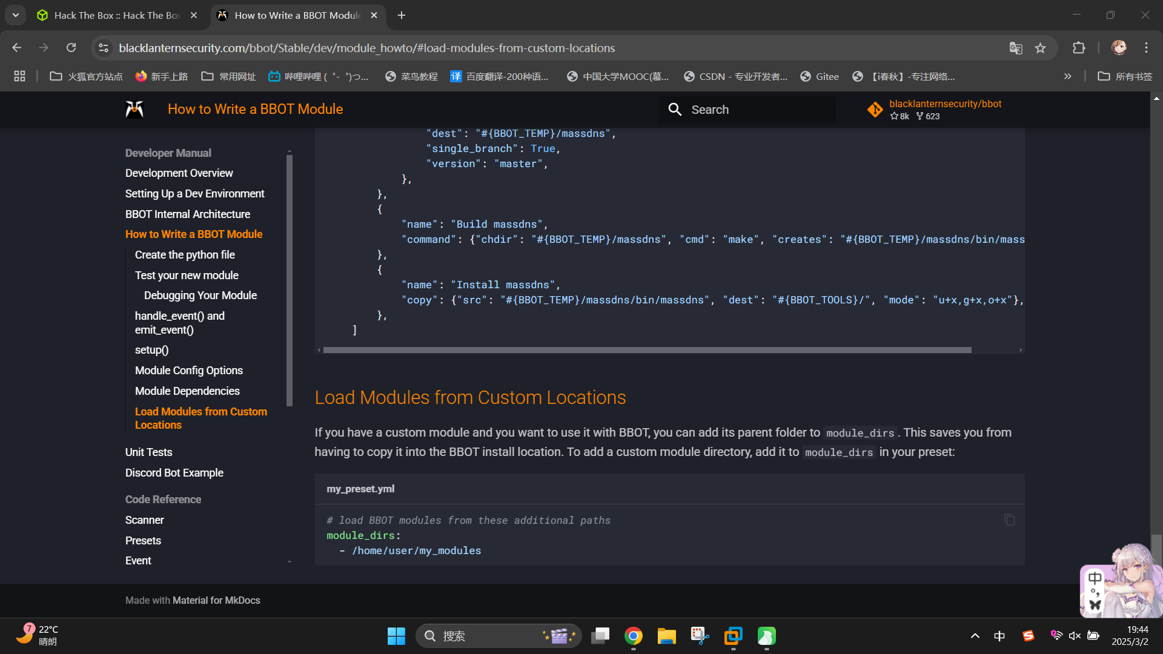Click the BBOT logo icon in header
Viewport: 1163px width, 654px height.
[x=134, y=109]
